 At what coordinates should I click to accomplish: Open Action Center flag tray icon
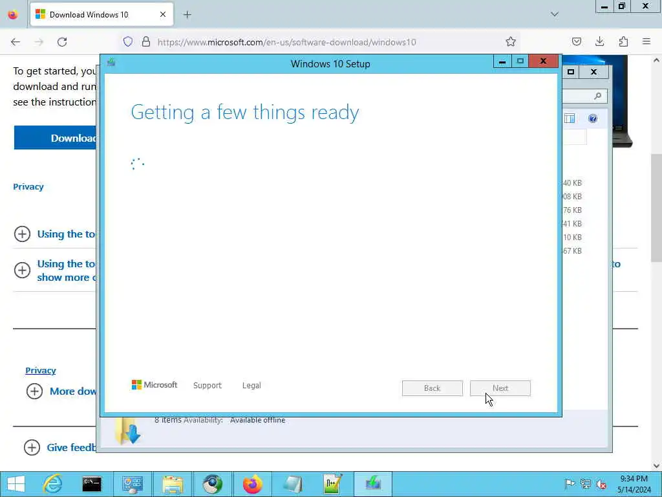(570, 484)
